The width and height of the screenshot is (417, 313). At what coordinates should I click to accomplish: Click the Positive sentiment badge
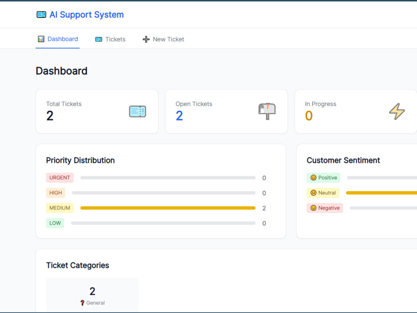[x=324, y=178]
